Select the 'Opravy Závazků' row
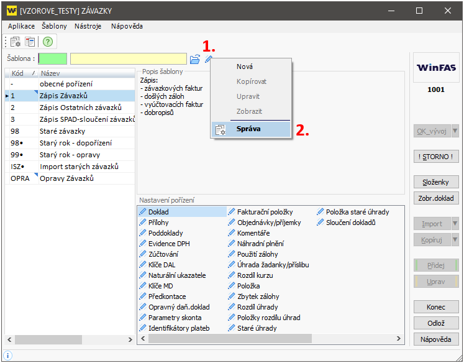This screenshot has width=464, height=363. 70,178
